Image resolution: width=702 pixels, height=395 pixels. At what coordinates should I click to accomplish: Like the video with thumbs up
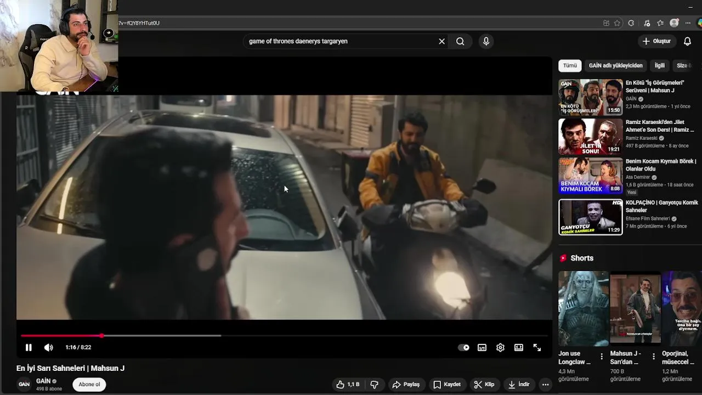click(348, 385)
